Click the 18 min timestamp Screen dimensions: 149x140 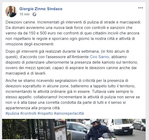pos(25,14)
